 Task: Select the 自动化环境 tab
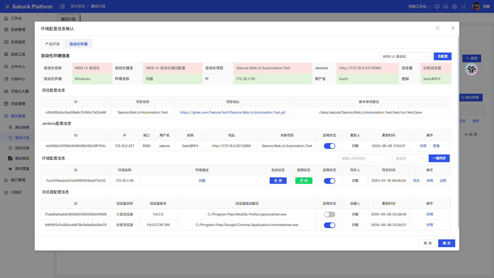78,44
